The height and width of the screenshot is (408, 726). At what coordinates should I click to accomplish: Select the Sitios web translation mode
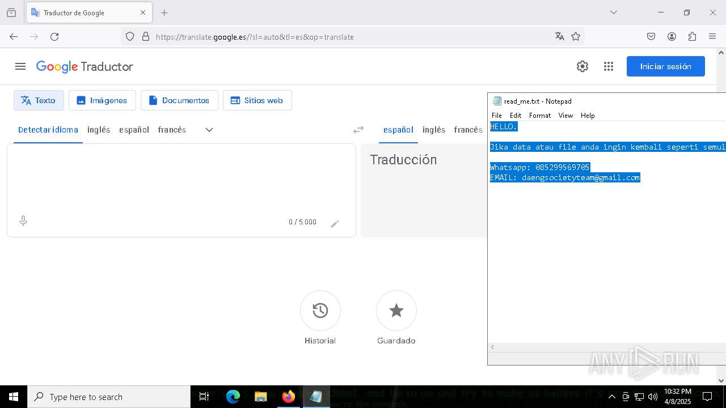(x=257, y=100)
